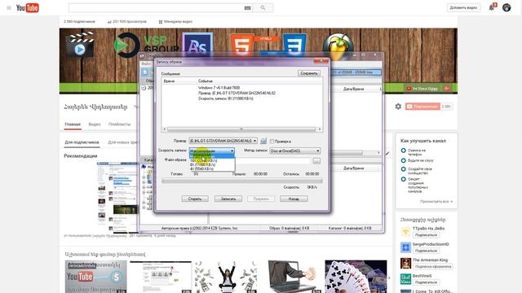Go to the YouTube logo home
This screenshot has width=522, height=293.
[x=28, y=7]
